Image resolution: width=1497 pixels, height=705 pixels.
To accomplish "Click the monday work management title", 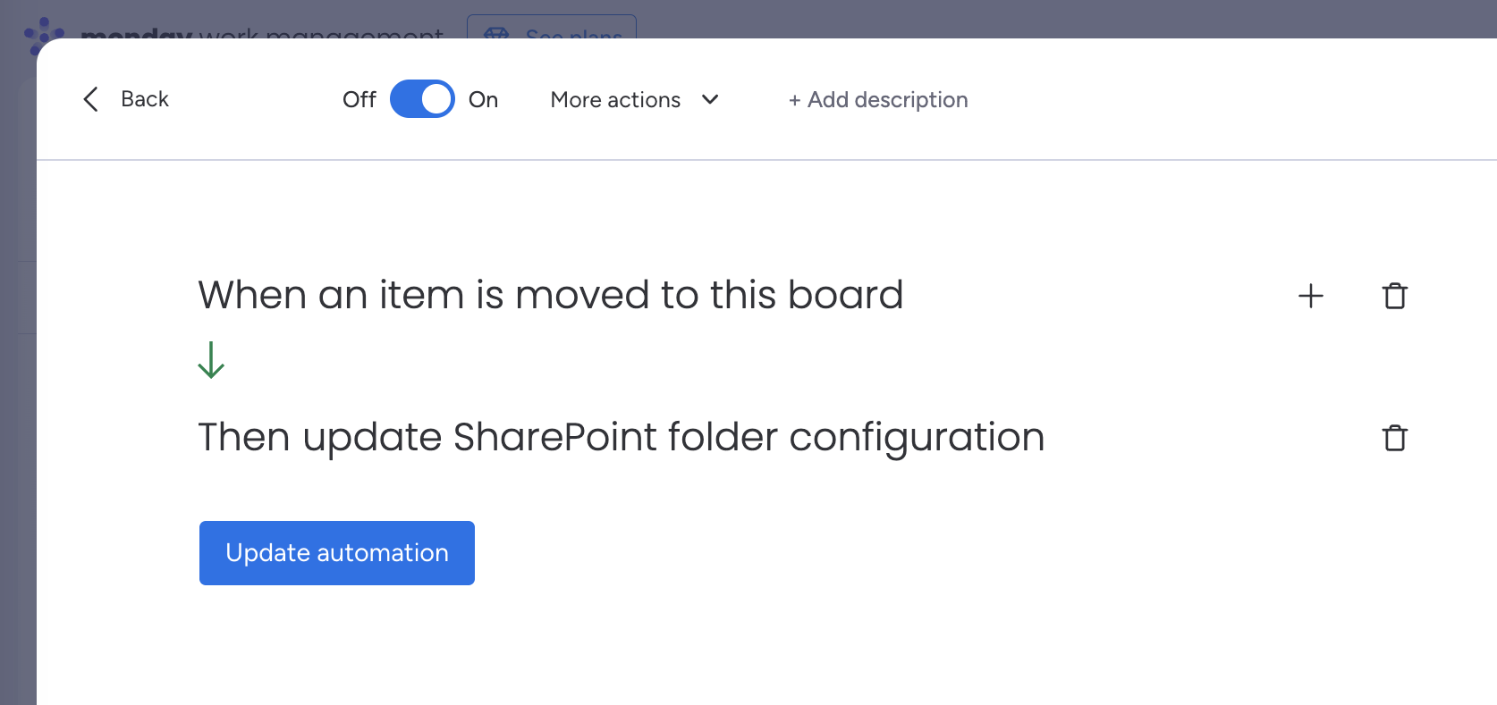I will tap(261, 34).
